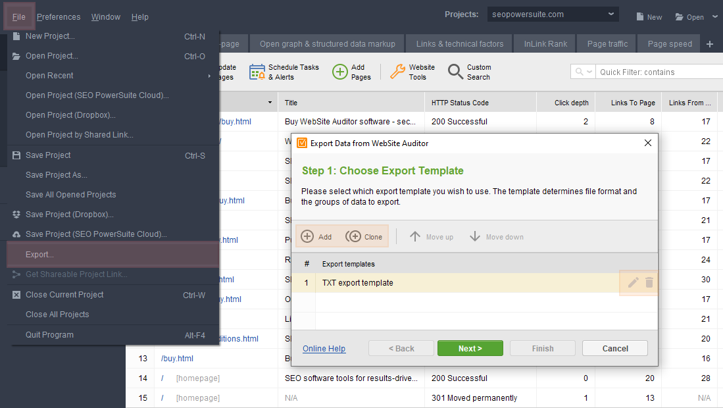Close the Export Data dialog
The height and width of the screenshot is (408, 723).
click(x=648, y=143)
